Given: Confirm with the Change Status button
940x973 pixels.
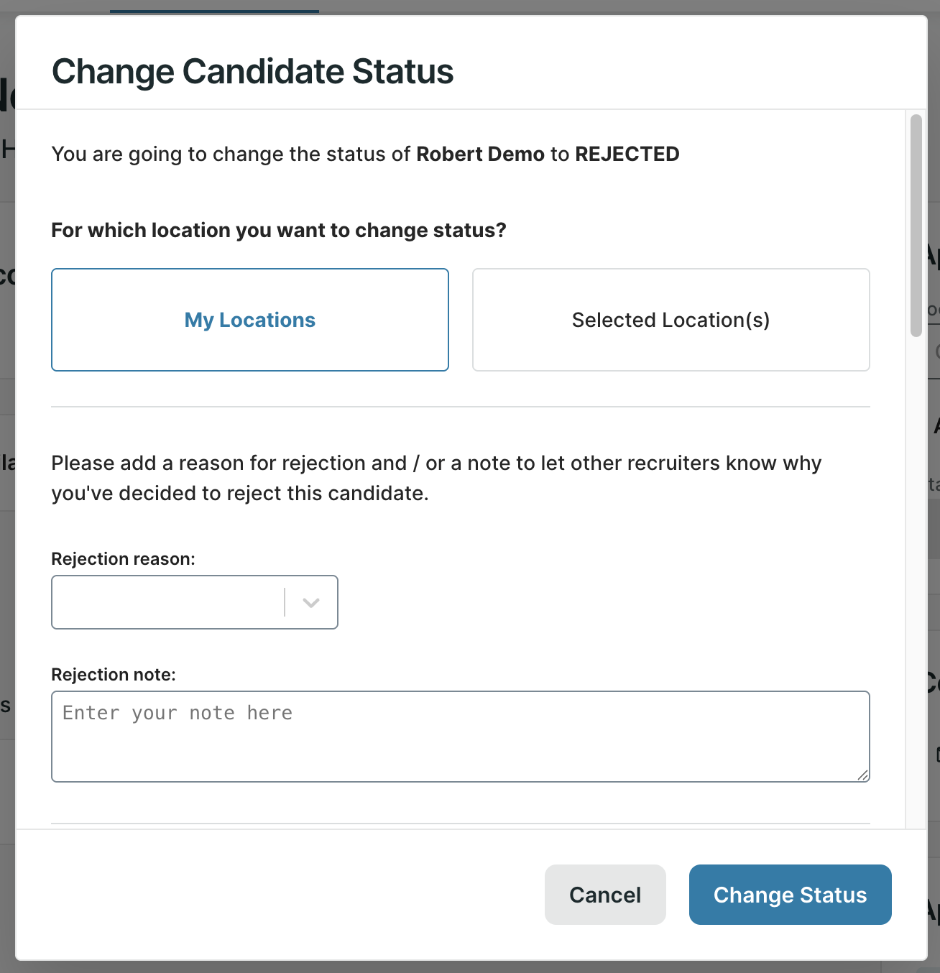Looking at the screenshot, I should [x=790, y=895].
